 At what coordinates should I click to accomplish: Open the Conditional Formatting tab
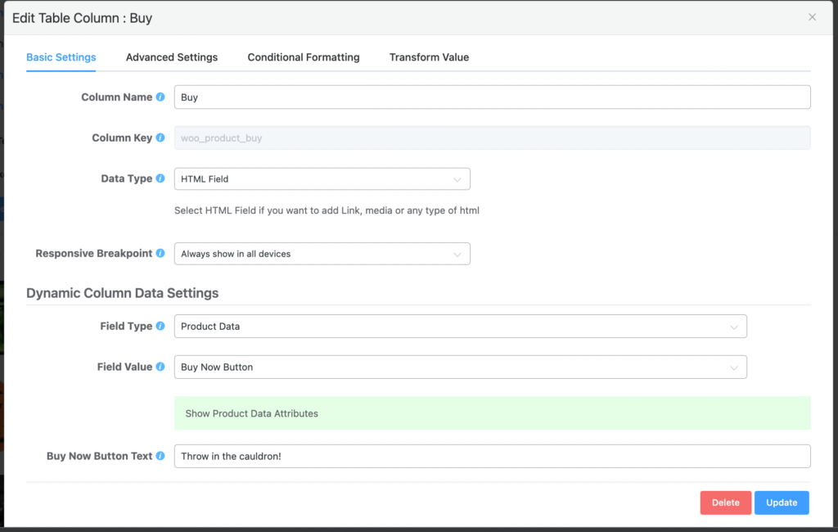click(304, 57)
